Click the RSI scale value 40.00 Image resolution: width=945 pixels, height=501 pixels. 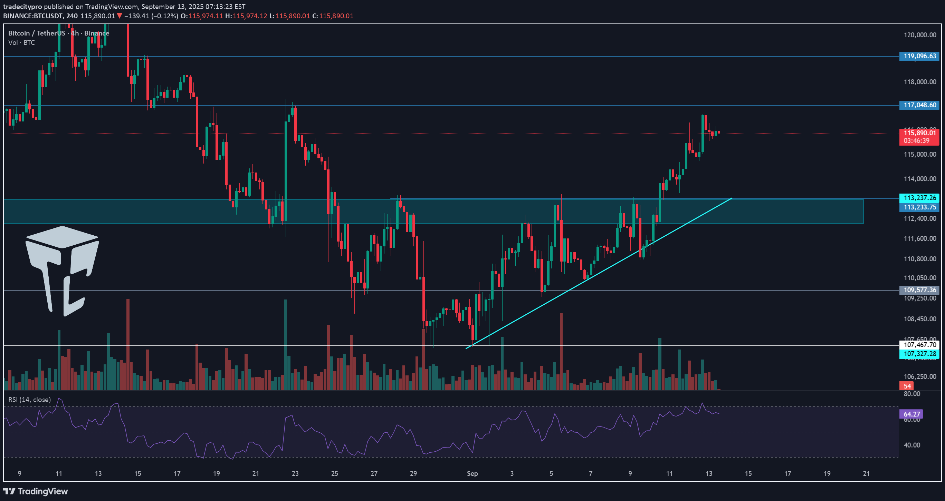911,445
